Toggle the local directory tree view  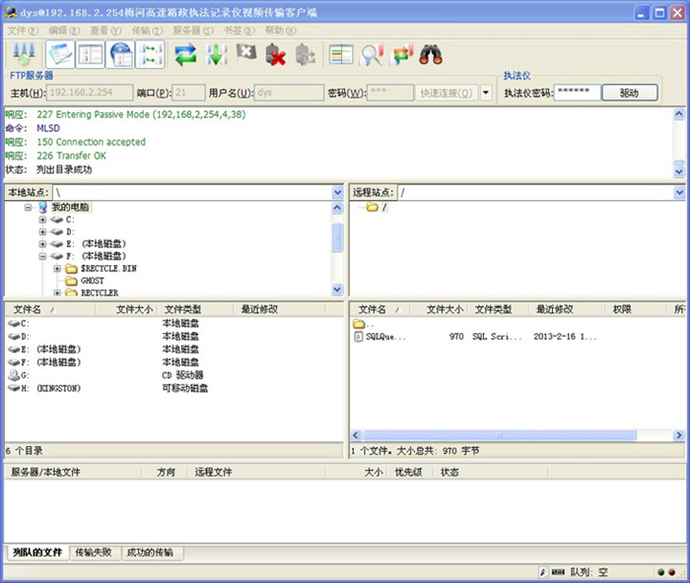(91, 55)
